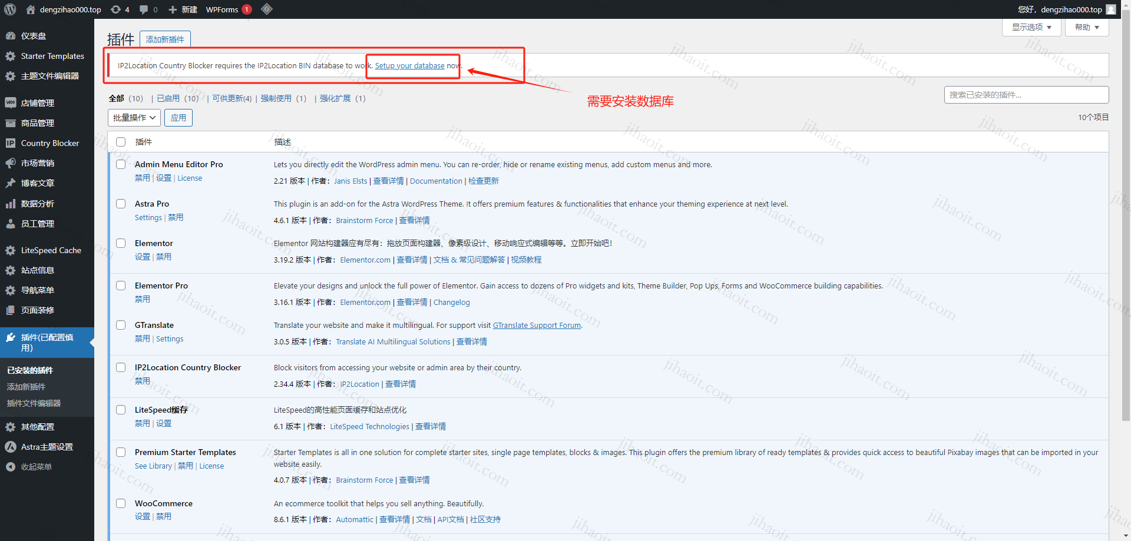1131x541 pixels.
Task: Click the user avatar in top right
Action: coord(1111,9)
